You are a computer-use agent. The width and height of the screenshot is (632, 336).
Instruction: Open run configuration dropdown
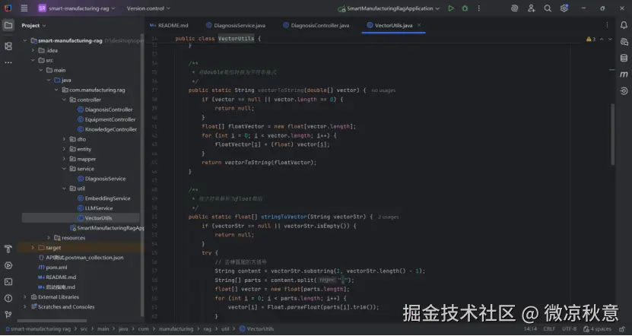point(389,8)
